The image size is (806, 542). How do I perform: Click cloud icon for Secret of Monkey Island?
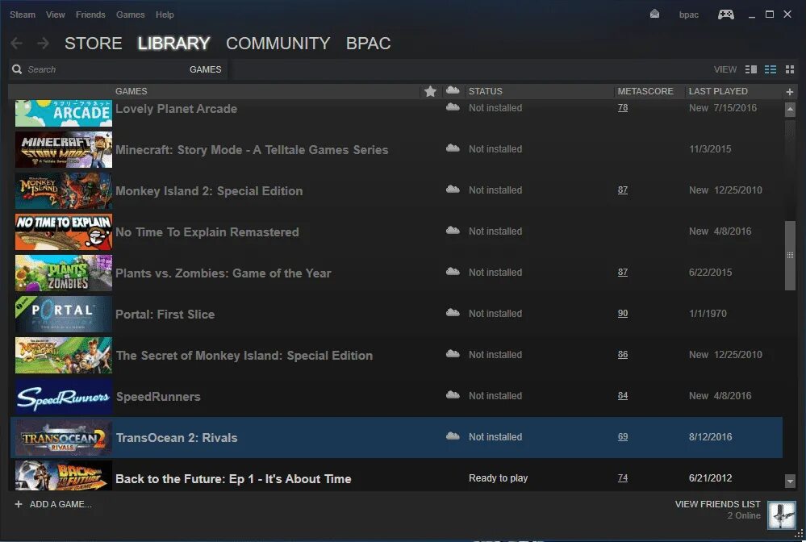coord(453,354)
